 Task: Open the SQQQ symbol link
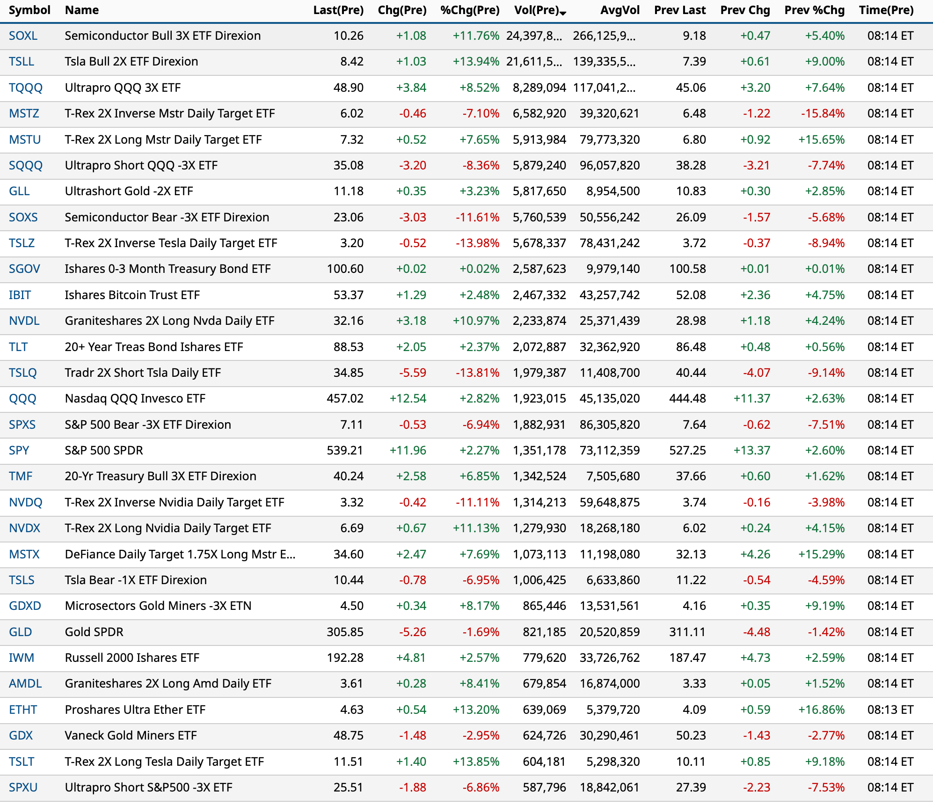click(26, 166)
